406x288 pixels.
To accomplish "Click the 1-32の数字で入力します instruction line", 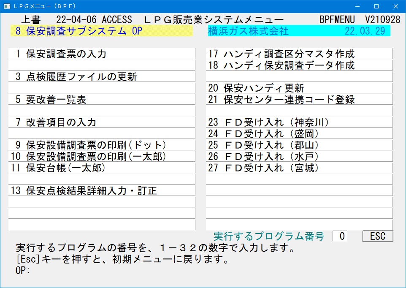I will point(155,248).
